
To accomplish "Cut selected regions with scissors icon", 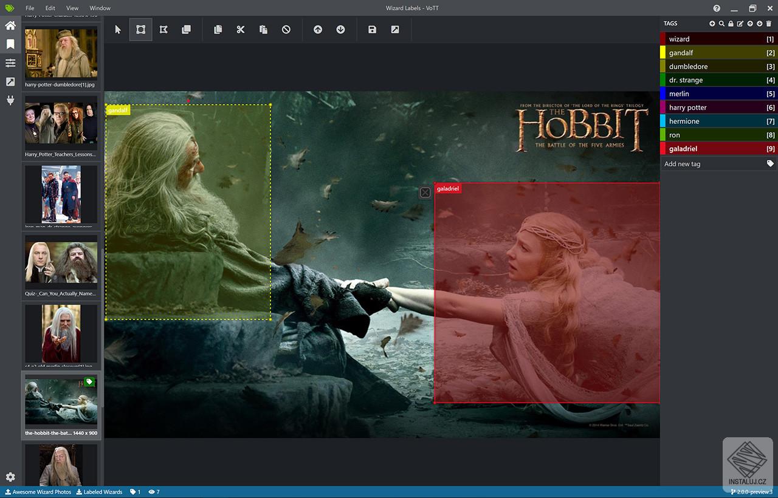I will click(x=241, y=29).
